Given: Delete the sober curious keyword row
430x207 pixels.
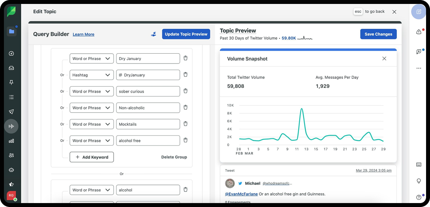Looking at the screenshot, I should click(186, 91).
